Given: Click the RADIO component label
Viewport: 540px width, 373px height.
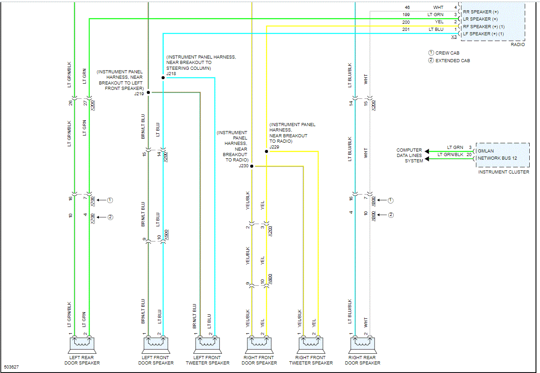Looking at the screenshot, I should 518,44.
